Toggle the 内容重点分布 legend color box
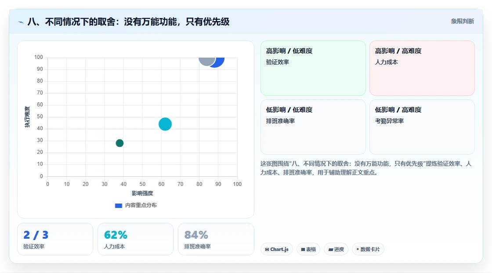This screenshot has height=273, width=492. (x=118, y=206)
